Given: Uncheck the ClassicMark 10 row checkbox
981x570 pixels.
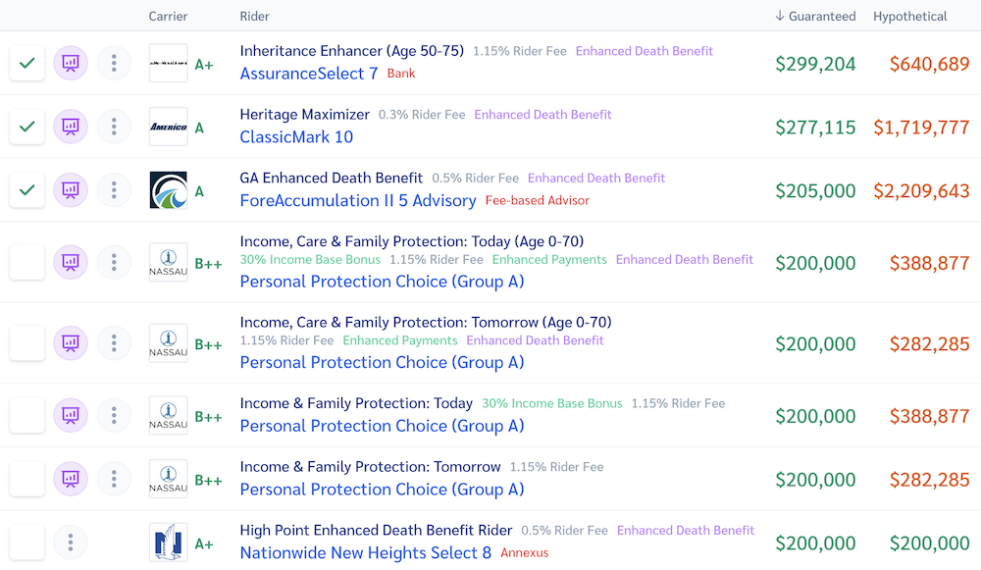Looking at the screenshot, I should (27, 127).
